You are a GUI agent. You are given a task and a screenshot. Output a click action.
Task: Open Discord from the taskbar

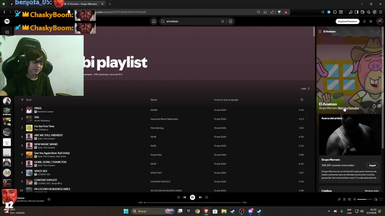[250, 211]
